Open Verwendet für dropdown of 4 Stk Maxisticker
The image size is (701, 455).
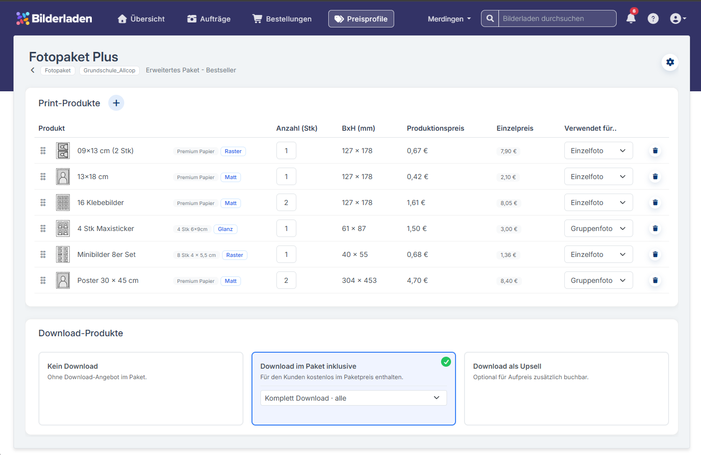coord(598,228)
